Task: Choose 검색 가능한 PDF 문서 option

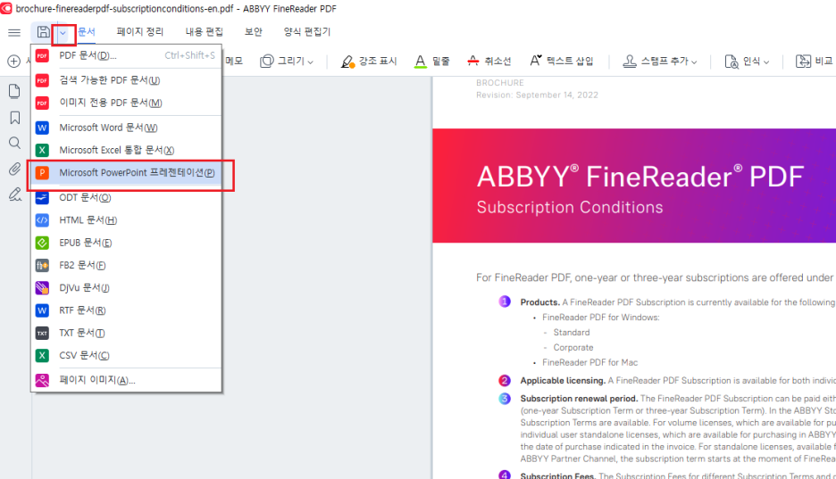Action: point(126,80)
